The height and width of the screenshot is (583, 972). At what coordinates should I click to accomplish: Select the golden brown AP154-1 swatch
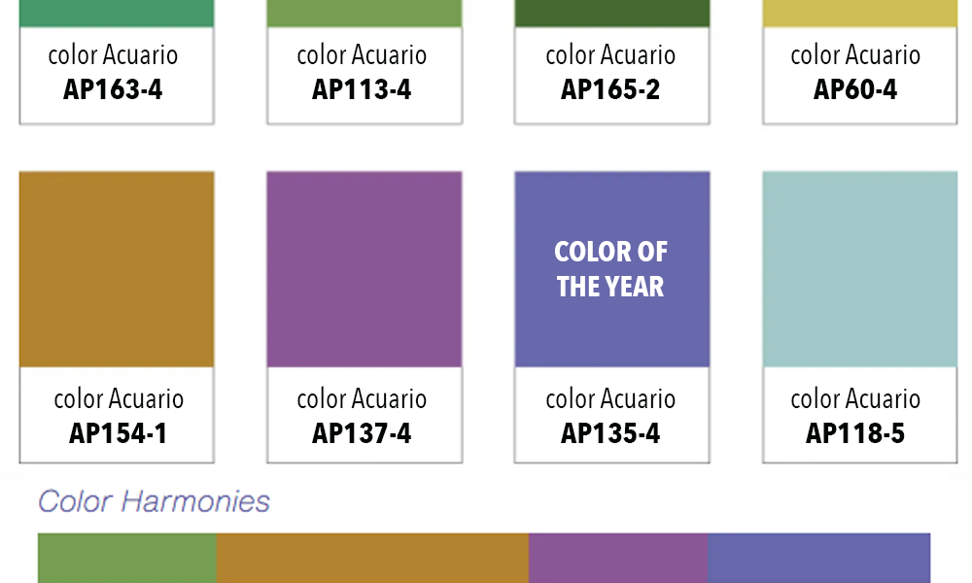click(x=117, y=269)
